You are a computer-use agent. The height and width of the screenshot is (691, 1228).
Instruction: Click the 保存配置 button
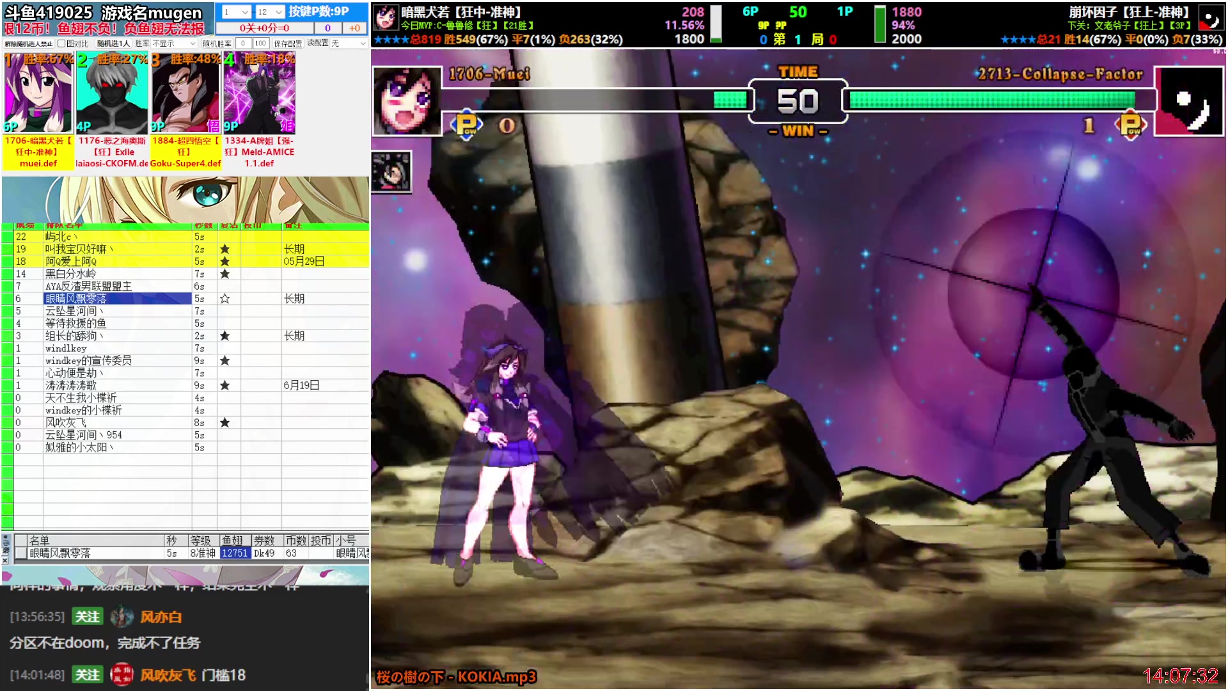click(x=288, y=44)
